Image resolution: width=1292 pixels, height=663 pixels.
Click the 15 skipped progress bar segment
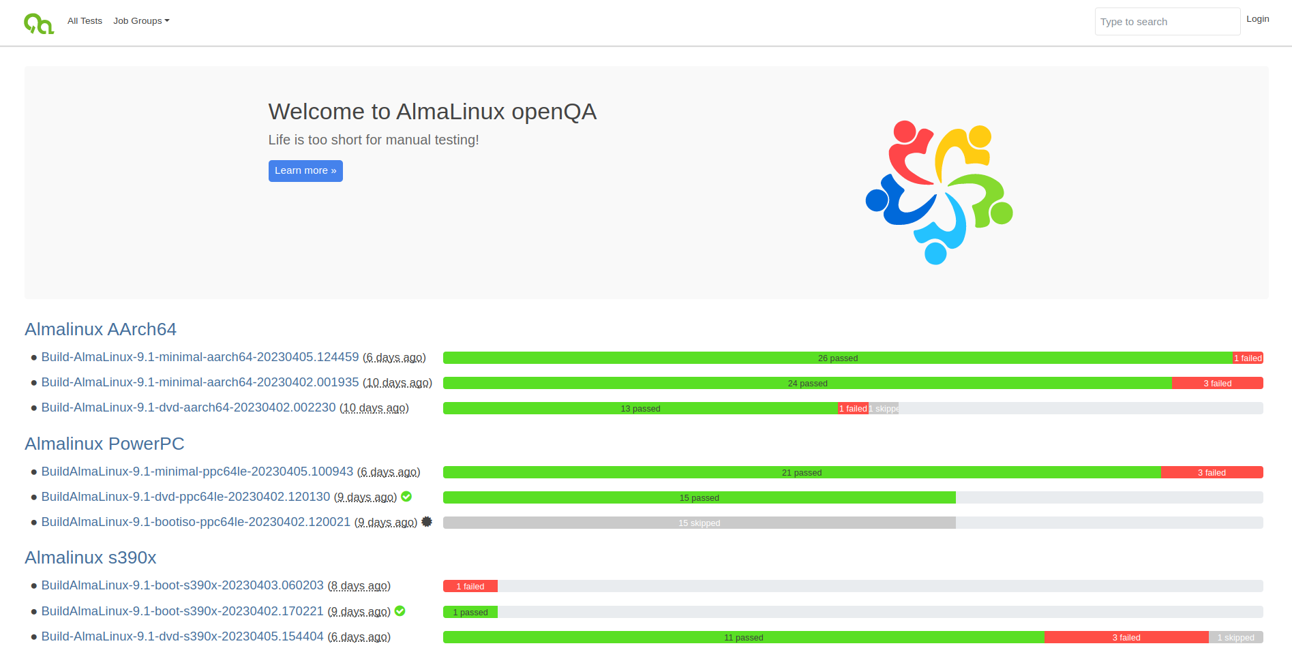click(x=699, y=523)
